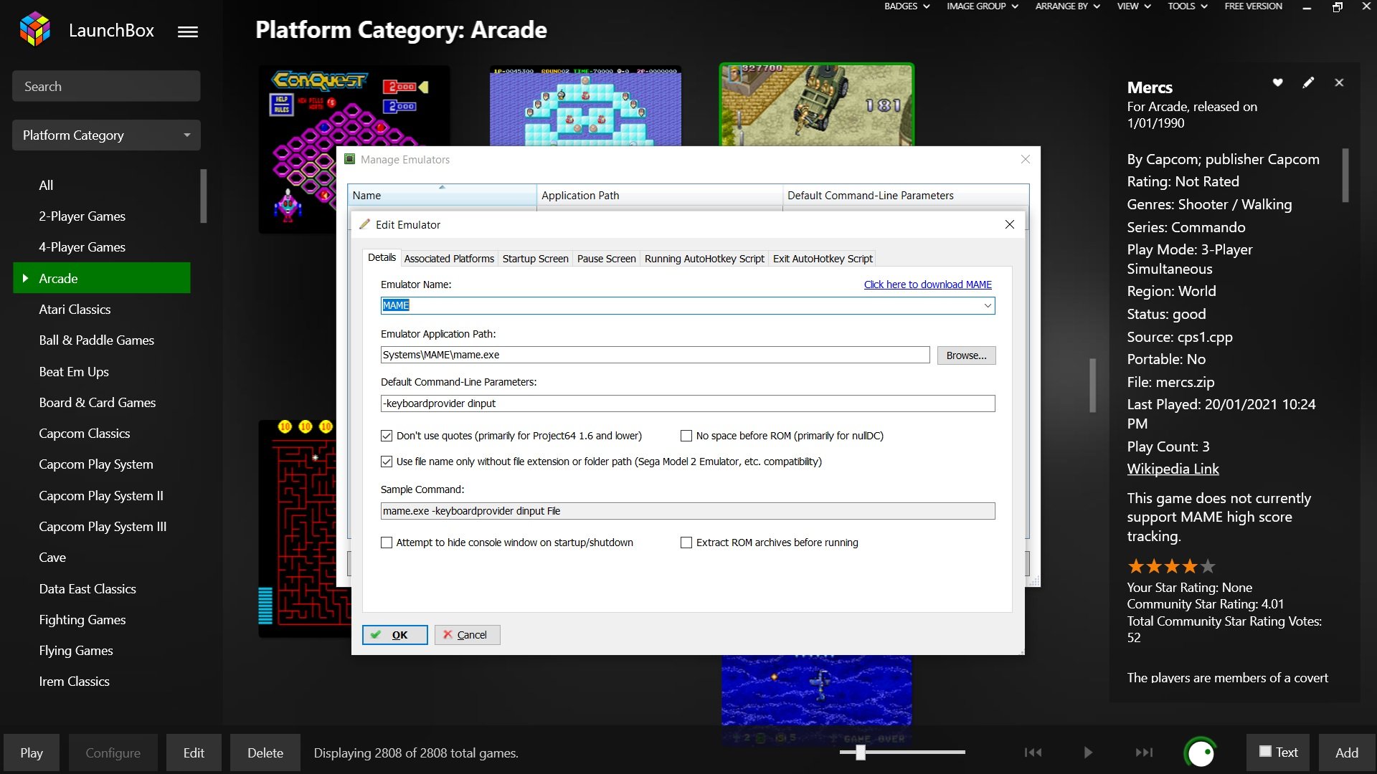This screenshot has width=1377, height=774.
Task: Skip to previous track in music controls
Action: pos(1033,752)
